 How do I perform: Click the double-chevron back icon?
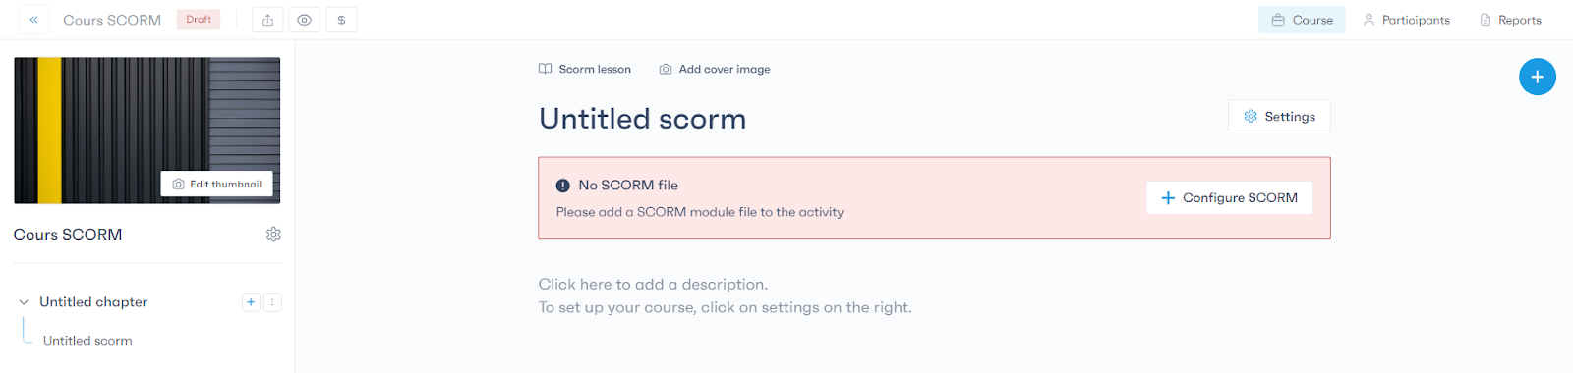(33, 20)
